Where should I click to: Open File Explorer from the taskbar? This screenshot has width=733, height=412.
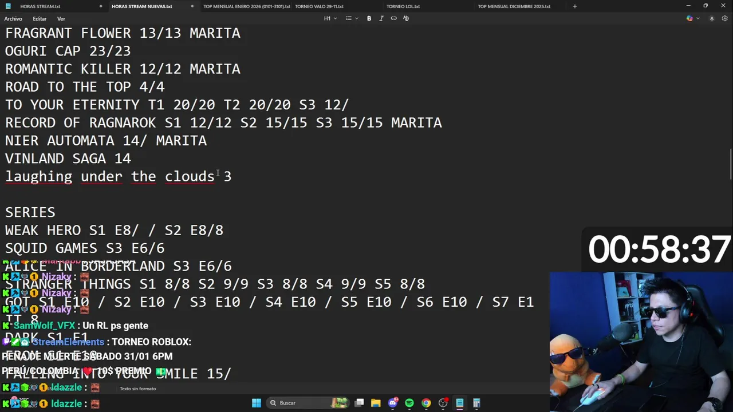tap(376, 403)
